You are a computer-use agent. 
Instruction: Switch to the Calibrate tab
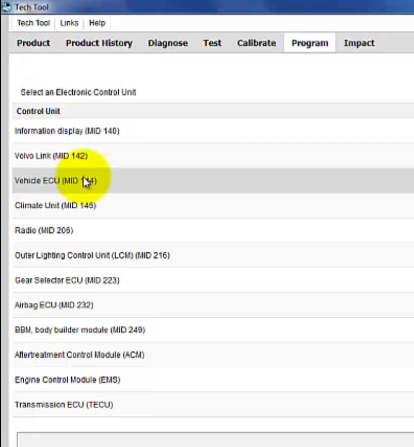[x=256, y=43]
